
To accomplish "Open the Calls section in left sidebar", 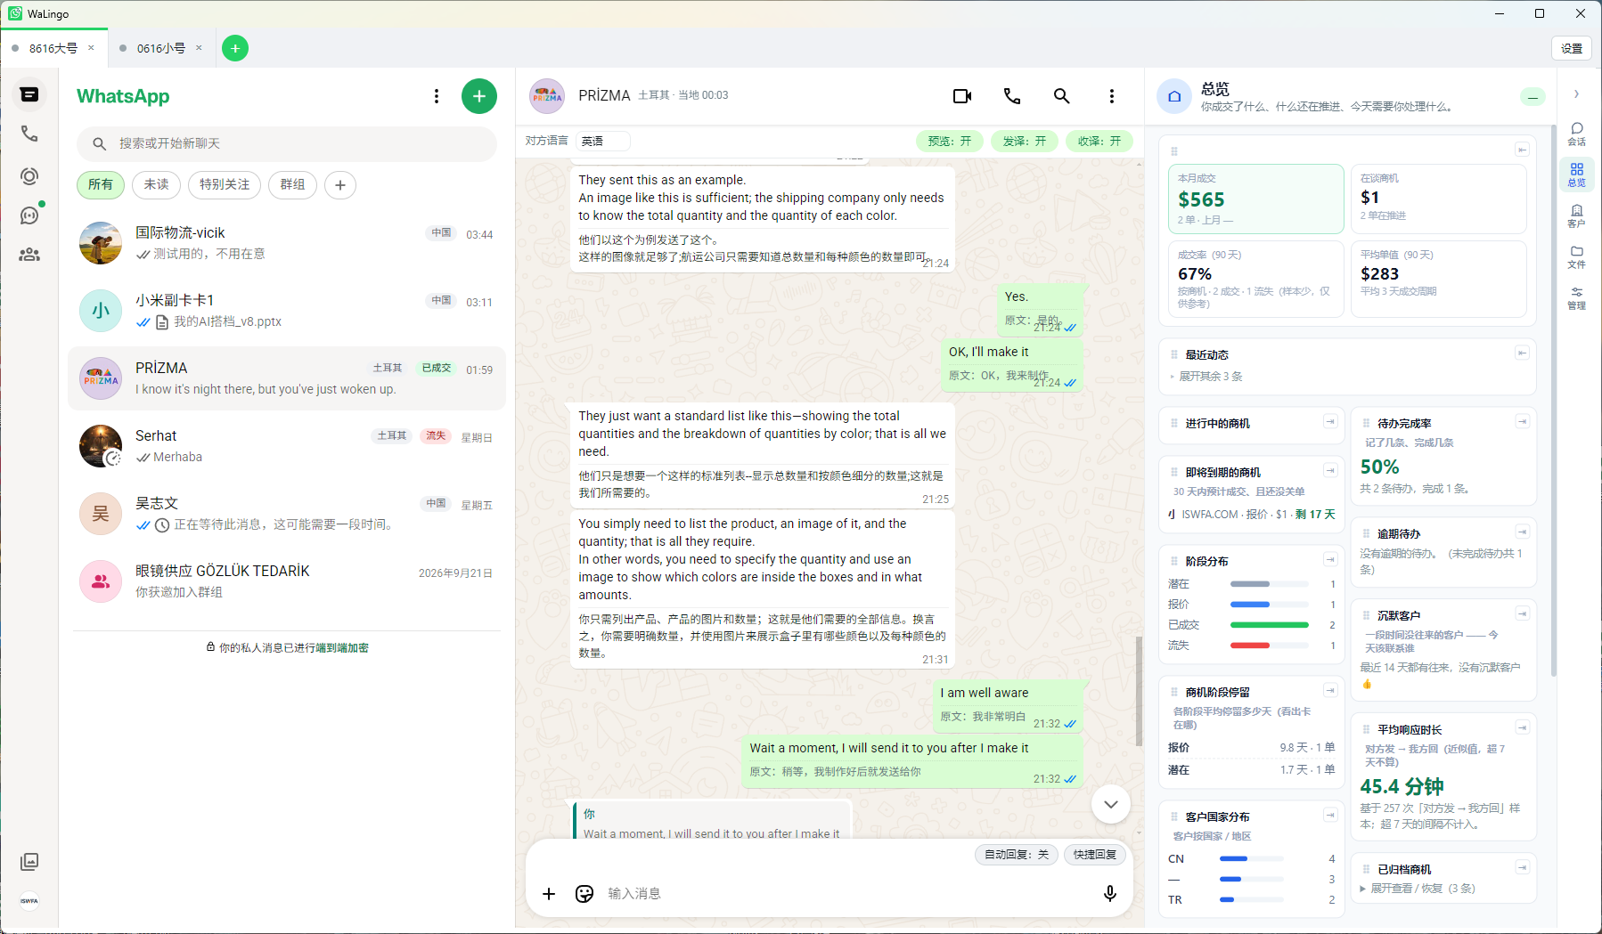I will 29,134.
